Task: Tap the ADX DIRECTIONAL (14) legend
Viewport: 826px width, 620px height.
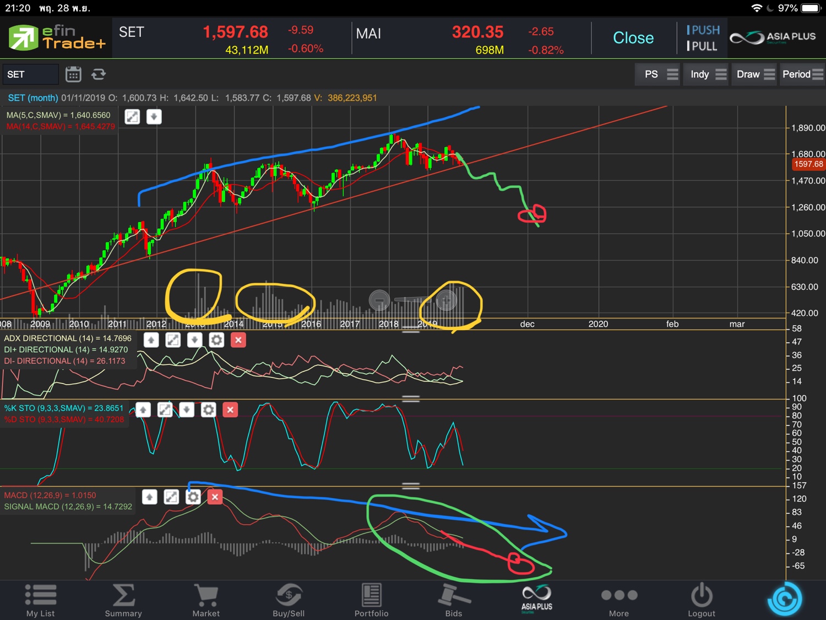Action: click(68, 338)
